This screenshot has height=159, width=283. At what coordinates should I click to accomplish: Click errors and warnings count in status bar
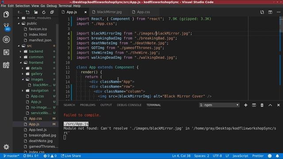[50, 156]
